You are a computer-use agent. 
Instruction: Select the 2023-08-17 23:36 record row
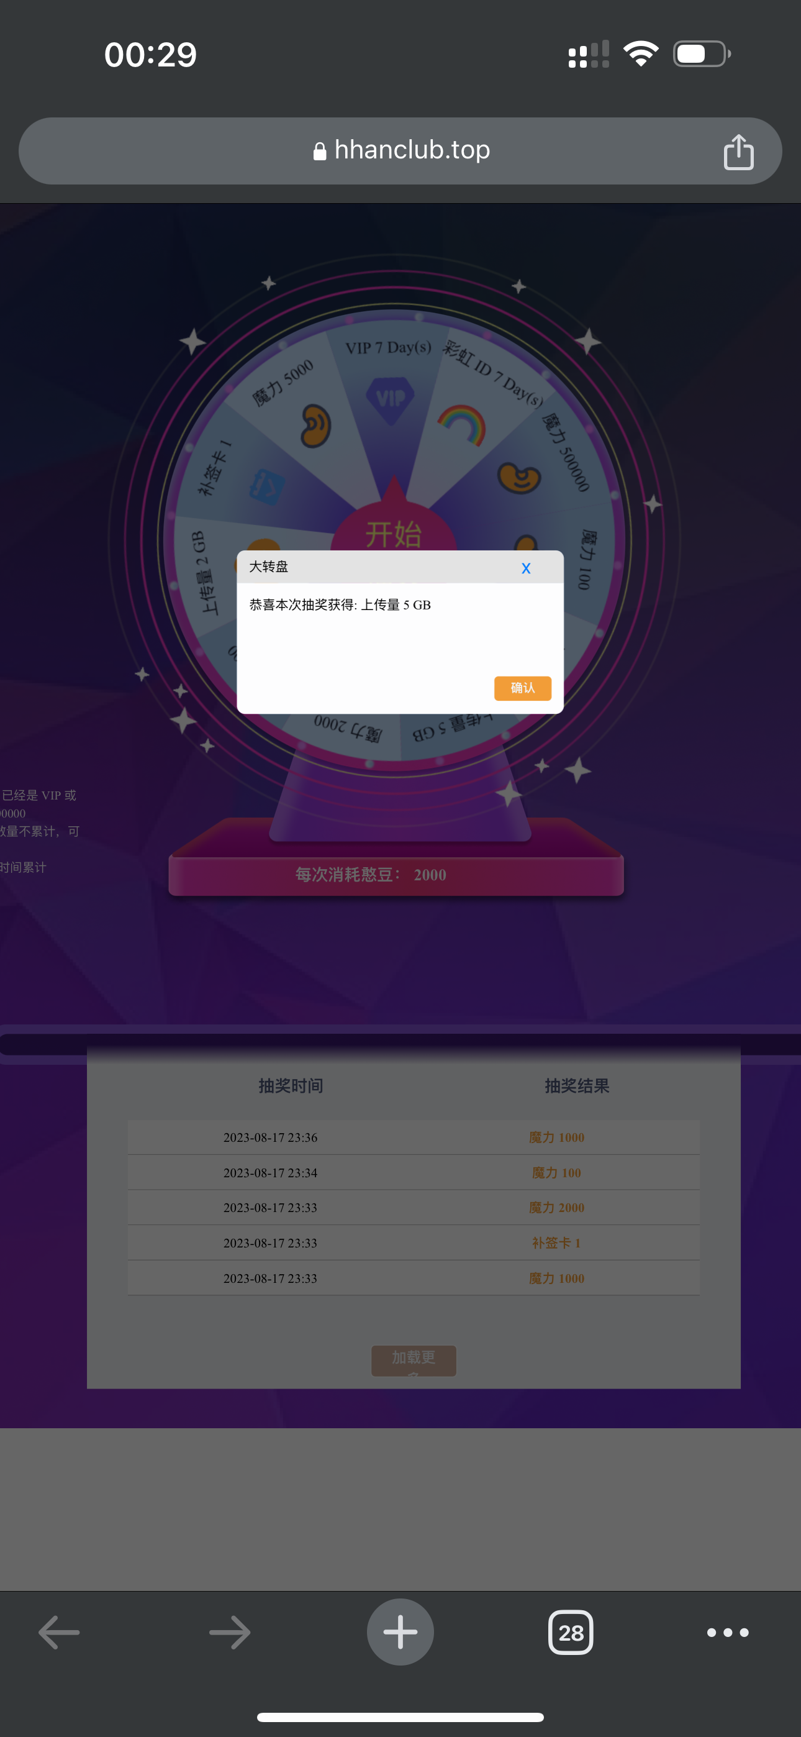[414, 1137]
